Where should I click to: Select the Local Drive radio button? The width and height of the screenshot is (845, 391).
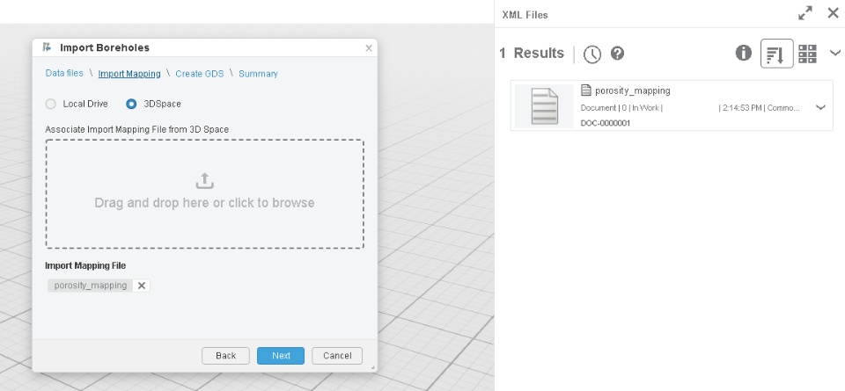(51, 104)
